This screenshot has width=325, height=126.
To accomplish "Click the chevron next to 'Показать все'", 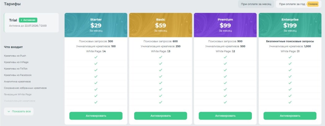I will [x=9, y=111].
